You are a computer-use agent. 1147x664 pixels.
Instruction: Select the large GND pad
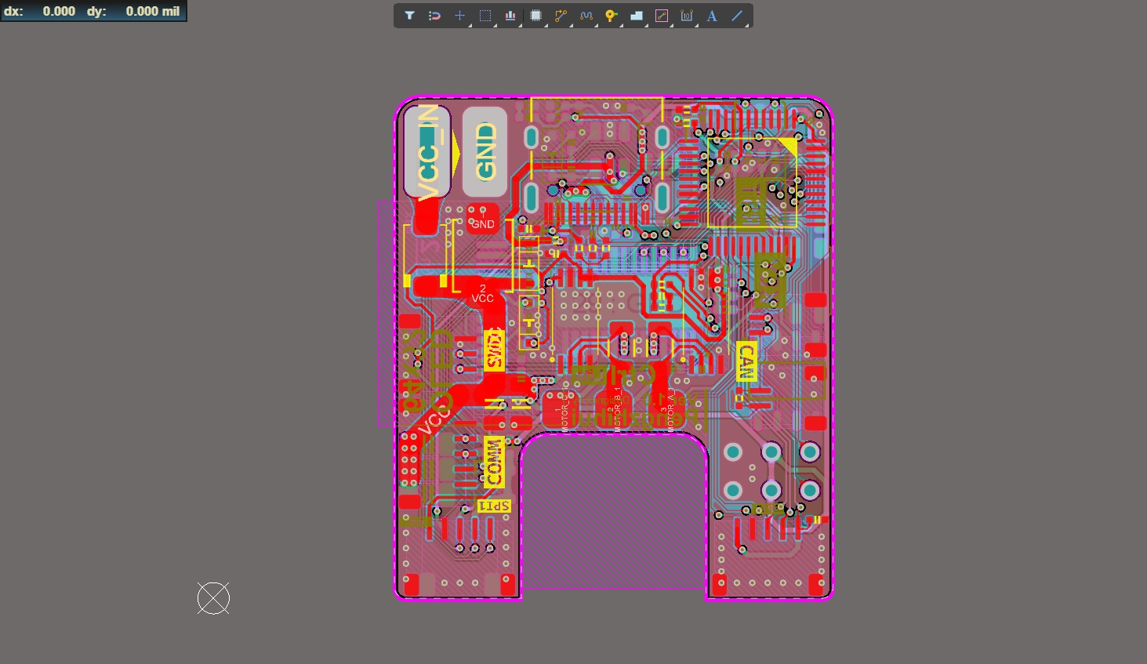pos(485,151)
